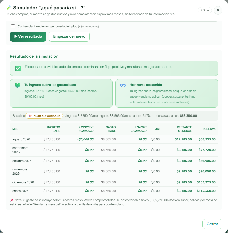Click the $5,730.00/mes bold amount in the note
228x233 pixels.
[x=164, y=200]
